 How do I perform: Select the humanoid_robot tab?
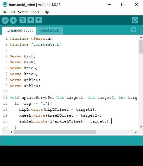pyautogui.click(x=19, y=30)
